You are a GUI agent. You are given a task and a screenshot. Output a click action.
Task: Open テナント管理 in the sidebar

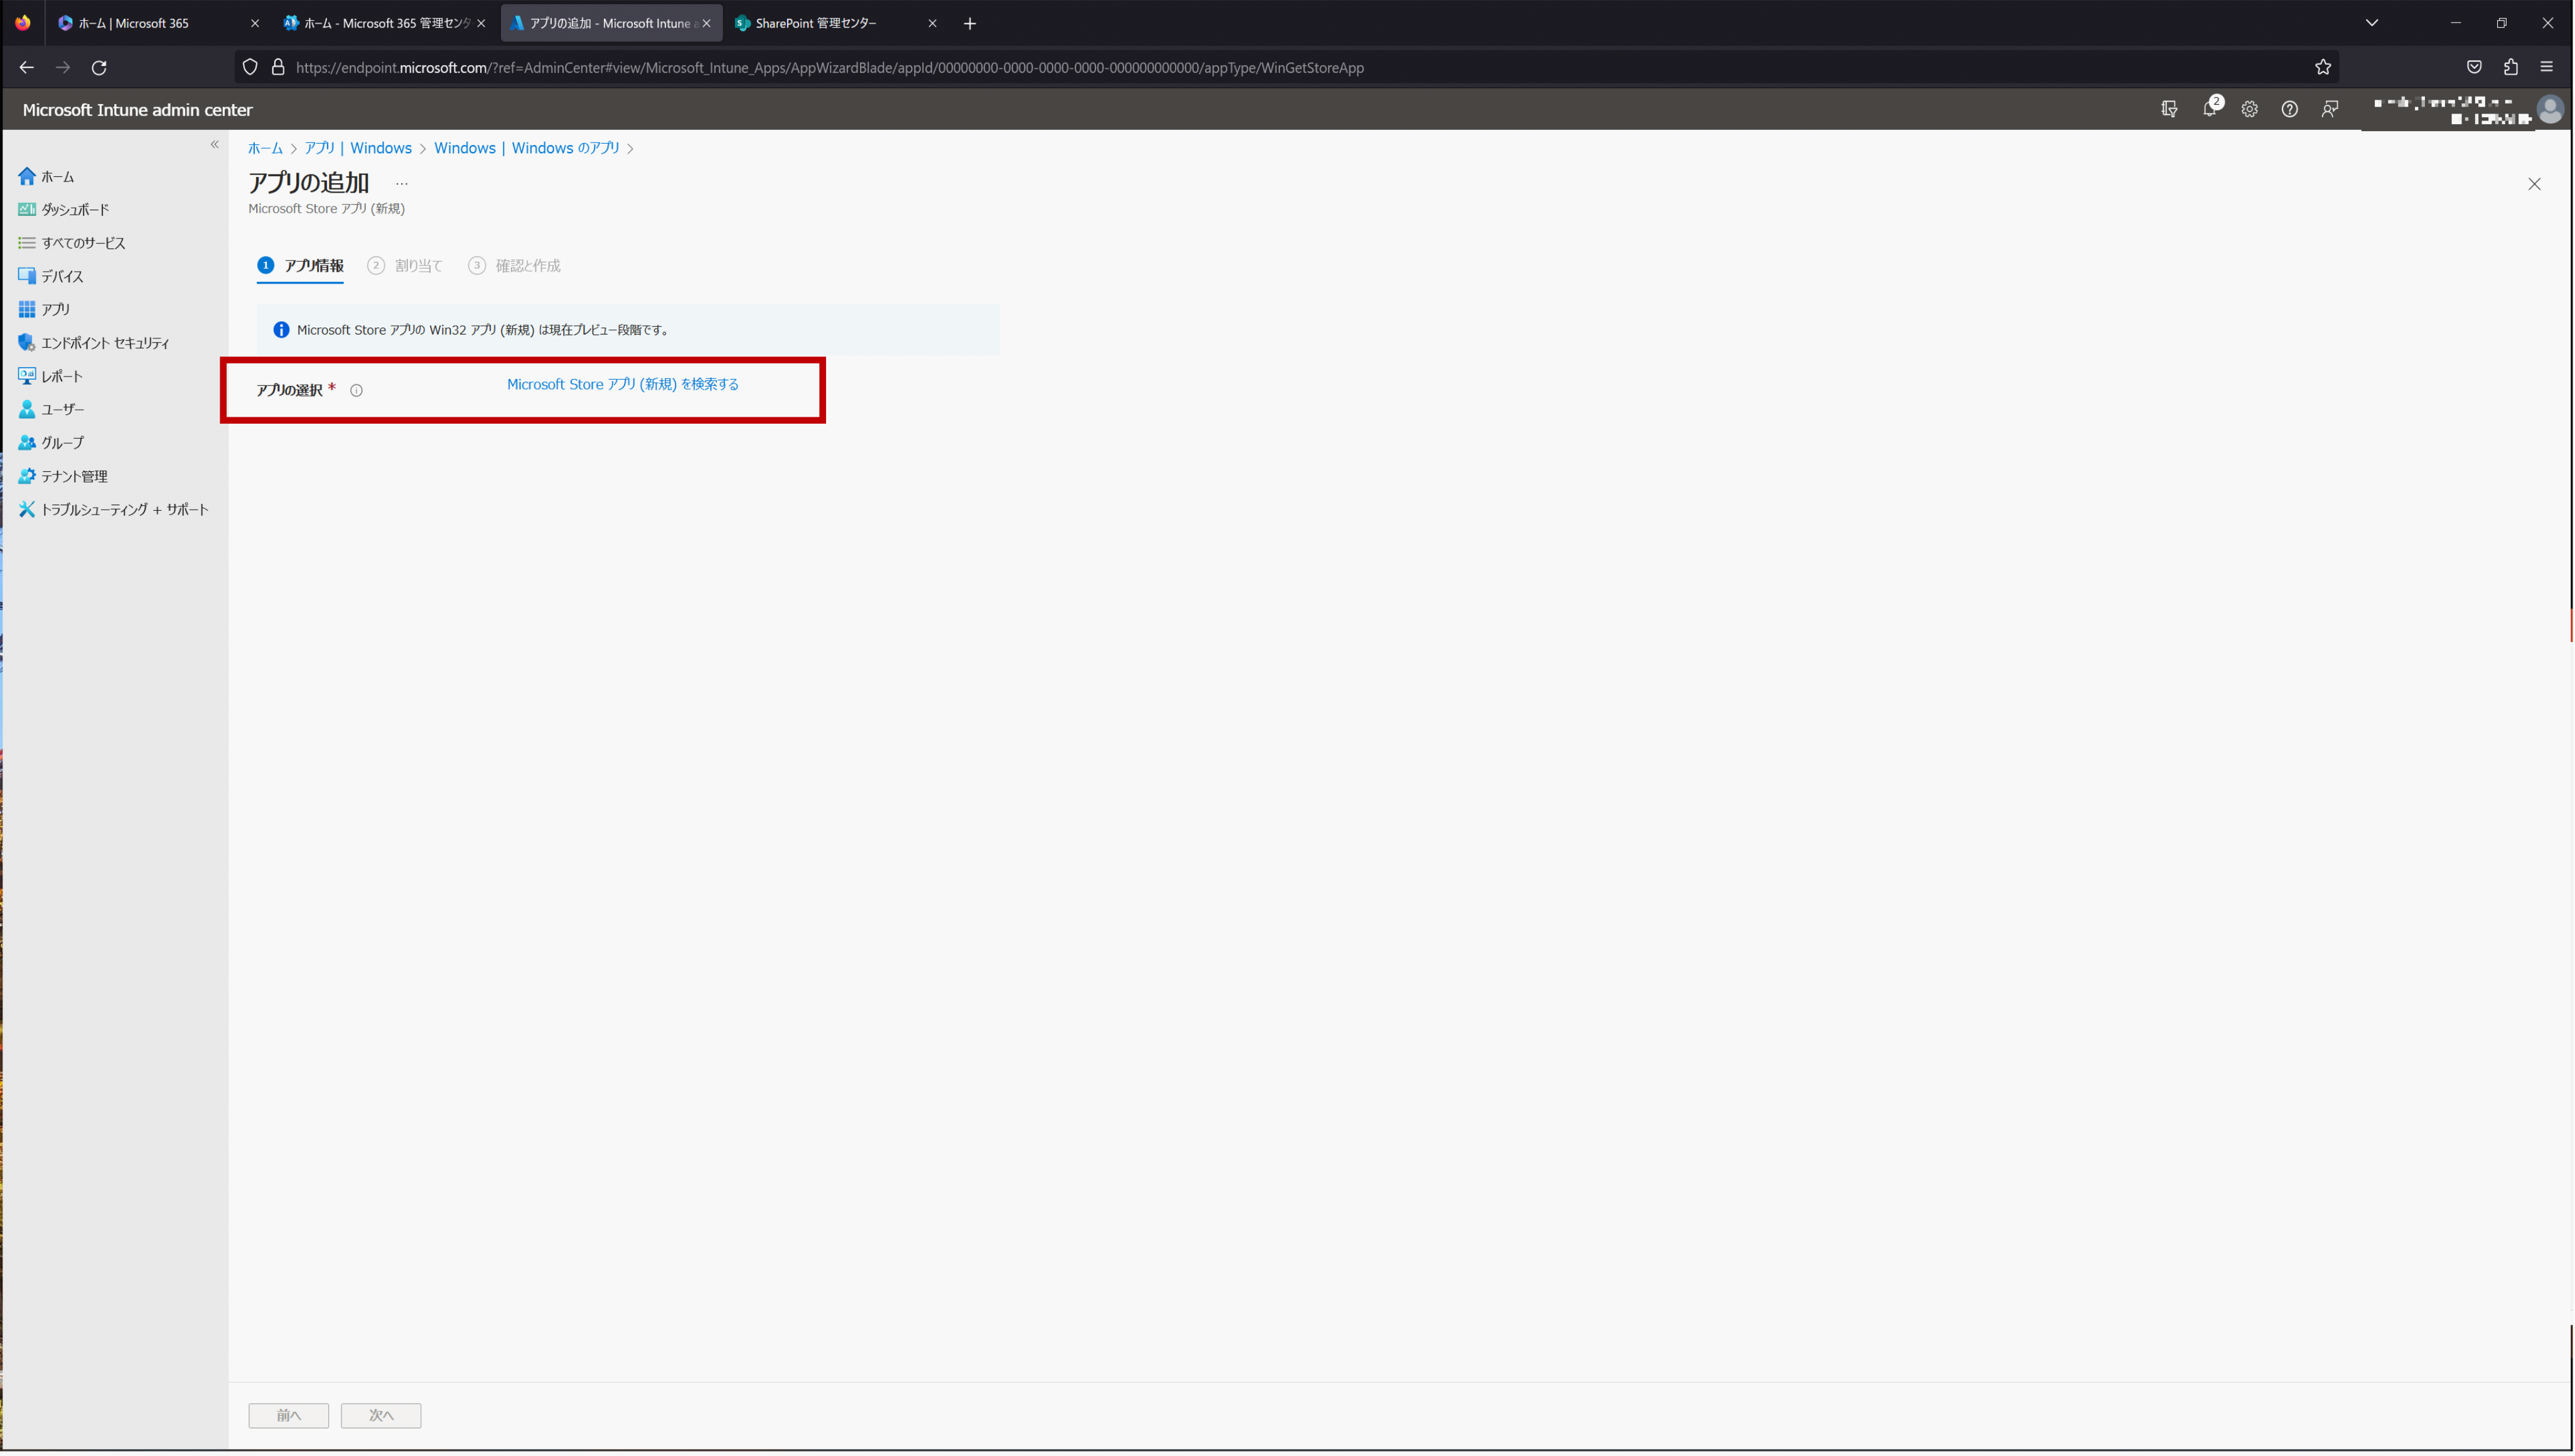coord(63,476)
